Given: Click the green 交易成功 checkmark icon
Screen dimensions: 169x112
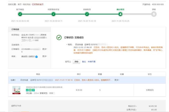Looking at the screenshot, I should click(59, 38).
